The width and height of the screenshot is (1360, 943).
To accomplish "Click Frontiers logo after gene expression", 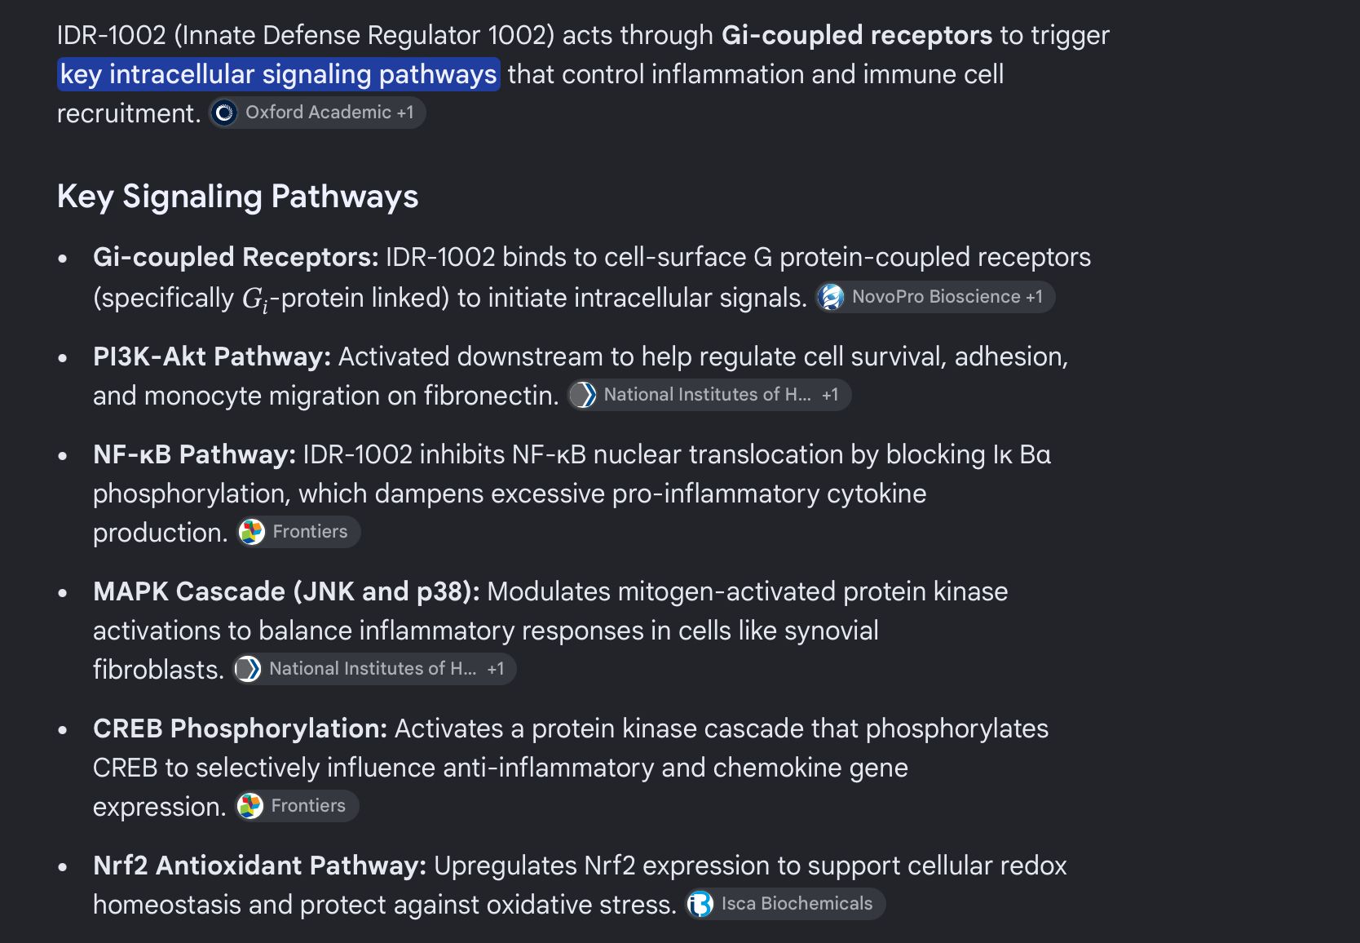I will click(x=249, y=806).
